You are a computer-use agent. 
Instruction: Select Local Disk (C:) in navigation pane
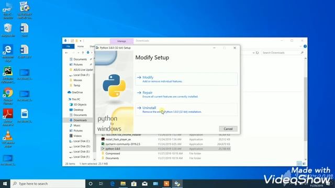coord(82,141)
